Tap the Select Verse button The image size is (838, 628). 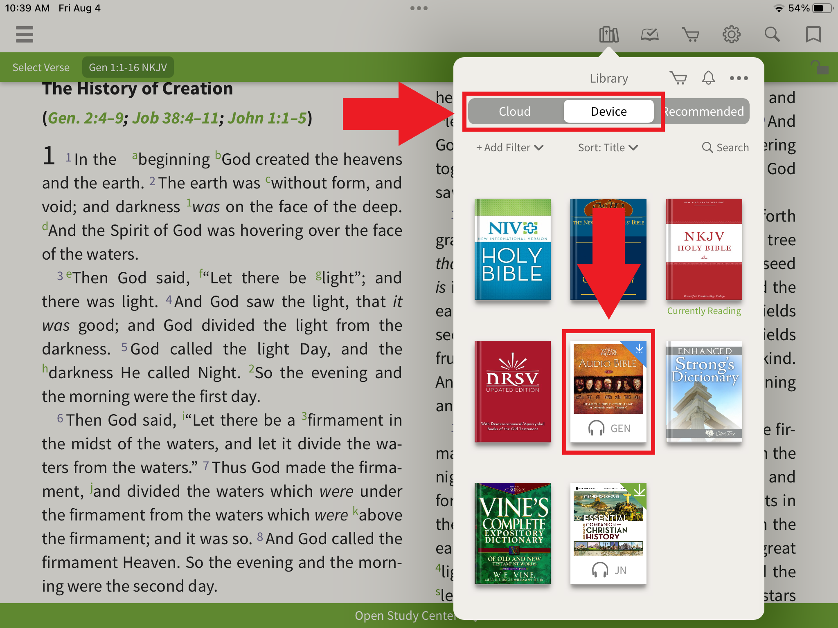pyautogui.click(x=41, y=67)
